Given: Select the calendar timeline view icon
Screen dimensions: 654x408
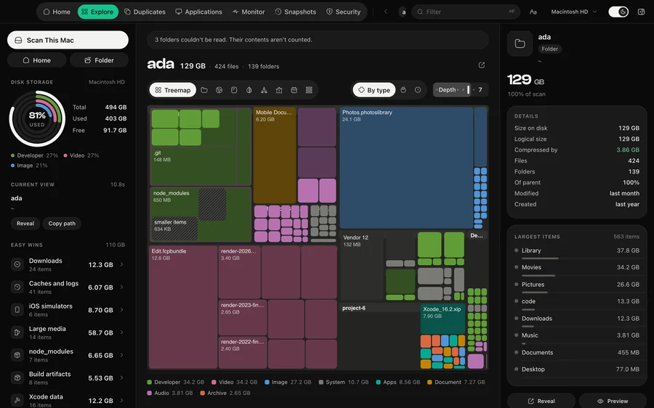Looking at the screenshot, I should pos(294,90).
